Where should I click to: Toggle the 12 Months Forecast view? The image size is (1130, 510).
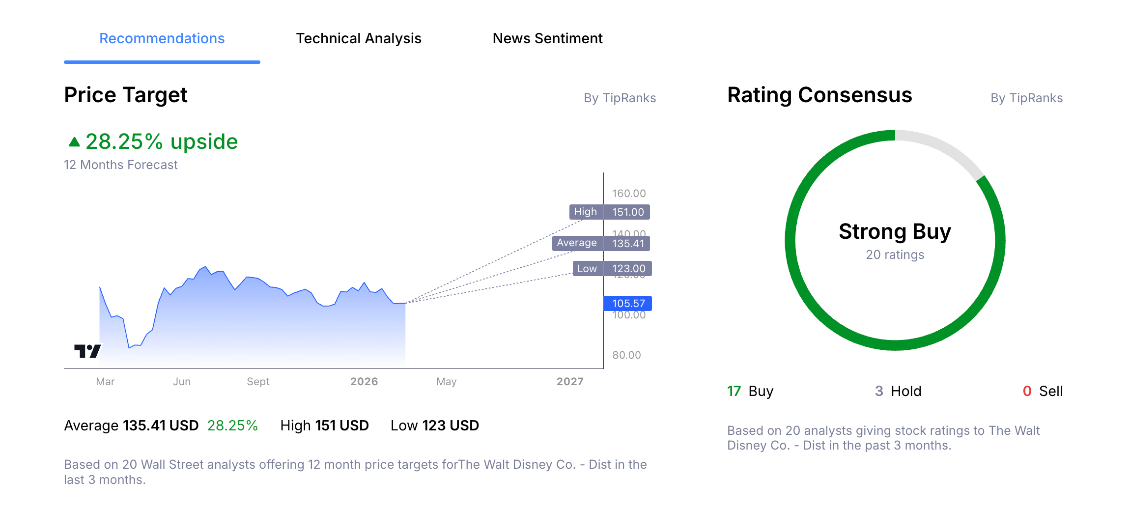(120, 165)
